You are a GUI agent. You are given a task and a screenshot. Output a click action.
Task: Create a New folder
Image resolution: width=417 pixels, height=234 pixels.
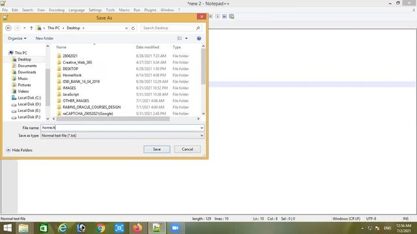pyautogui.click(x=44, y=38)
